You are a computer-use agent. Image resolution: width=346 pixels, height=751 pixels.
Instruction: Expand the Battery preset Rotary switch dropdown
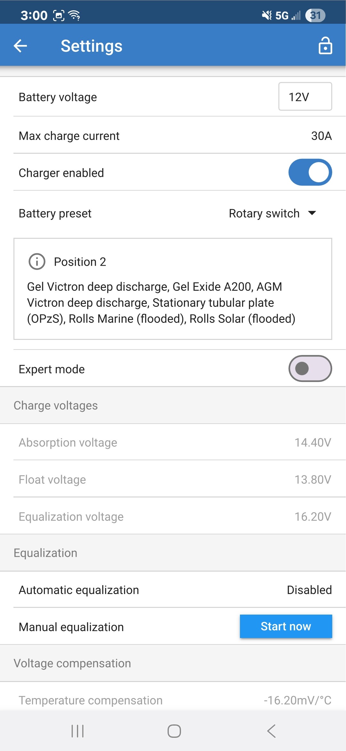tap(272, 213)
